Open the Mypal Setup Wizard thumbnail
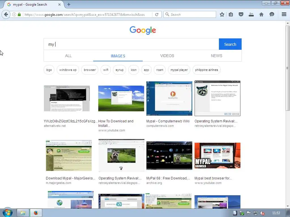The image size is (290, 217). click(x=217, y=98)
